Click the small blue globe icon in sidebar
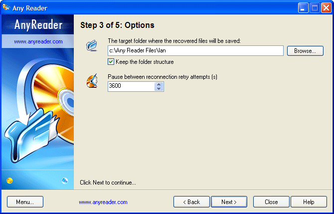 pos(64,180)
